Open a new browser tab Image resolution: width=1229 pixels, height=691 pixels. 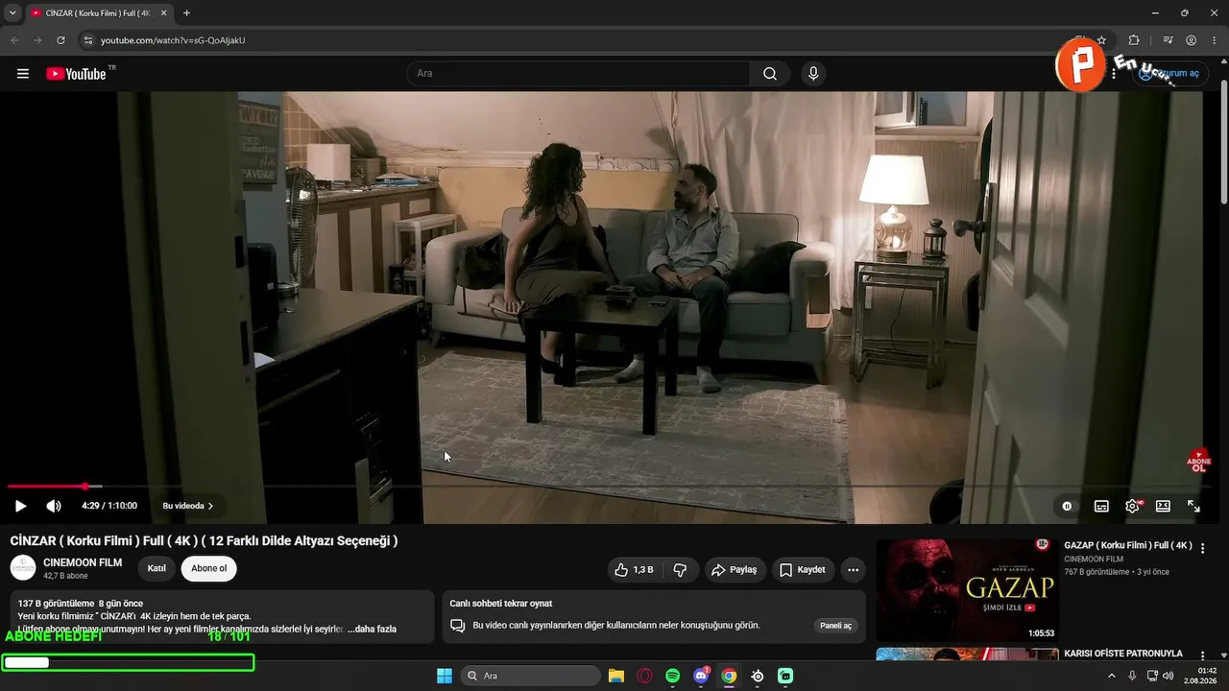(186, 13)
